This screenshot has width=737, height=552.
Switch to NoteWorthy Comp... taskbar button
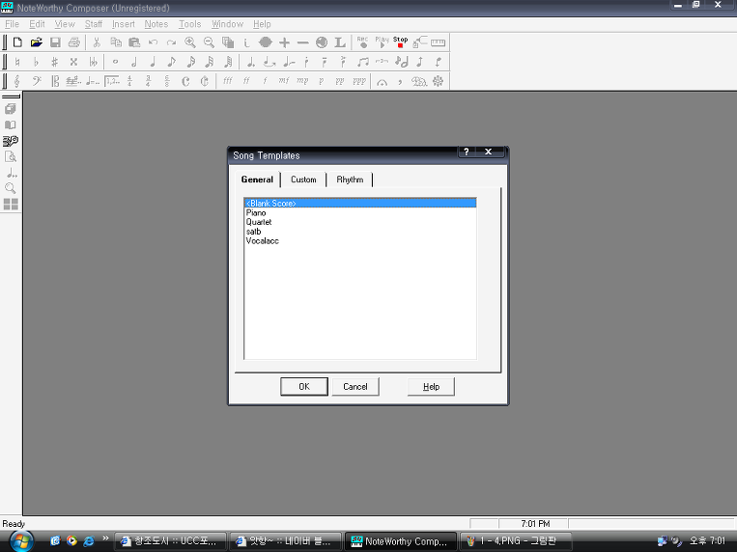[401, 541]
